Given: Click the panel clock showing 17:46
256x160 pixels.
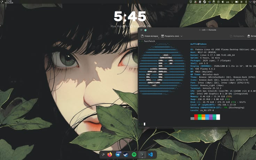Looking at the screenshot, I should (x=9, y=2).
